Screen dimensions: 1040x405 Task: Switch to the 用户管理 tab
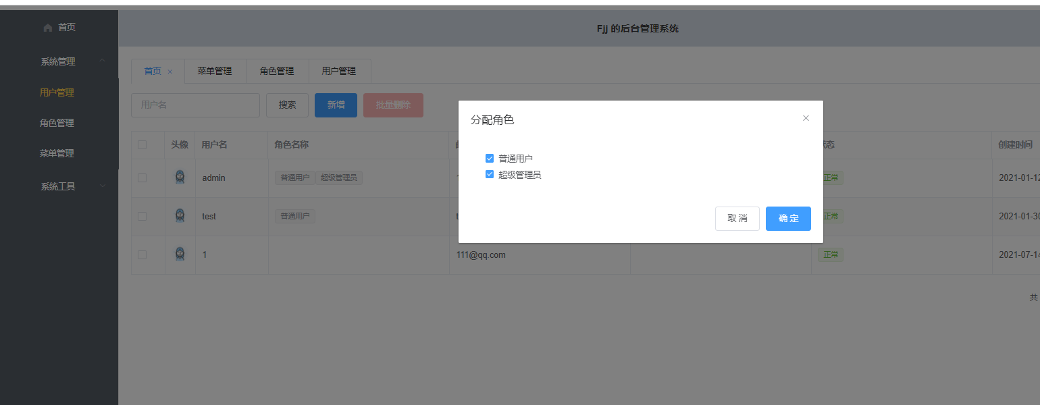click(339, 71)
